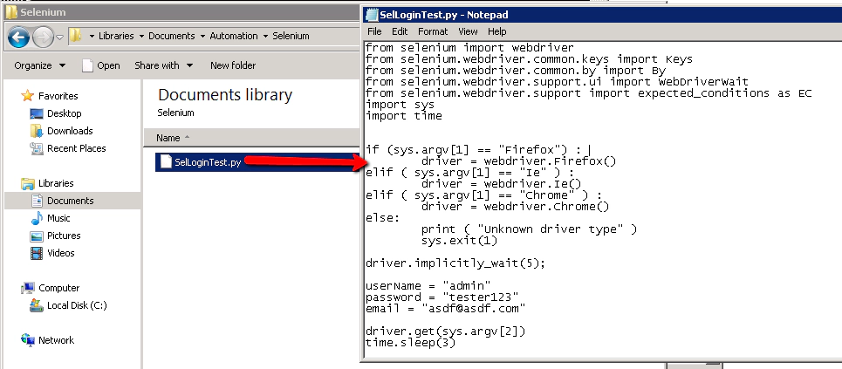Click on driver.implicitly_wait(5); line
The width and height of the screenshot is (842, 369).
coord(455,263)
